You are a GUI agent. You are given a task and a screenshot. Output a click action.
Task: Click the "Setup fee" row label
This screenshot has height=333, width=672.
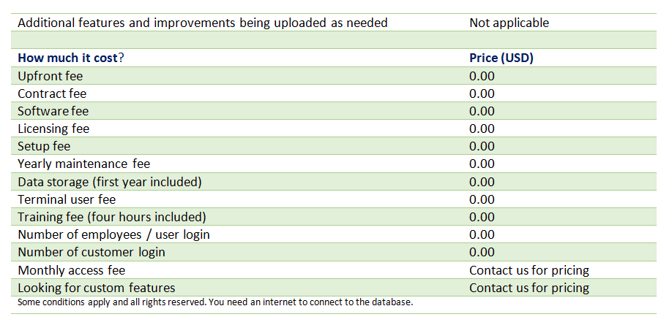coord(44,146)
